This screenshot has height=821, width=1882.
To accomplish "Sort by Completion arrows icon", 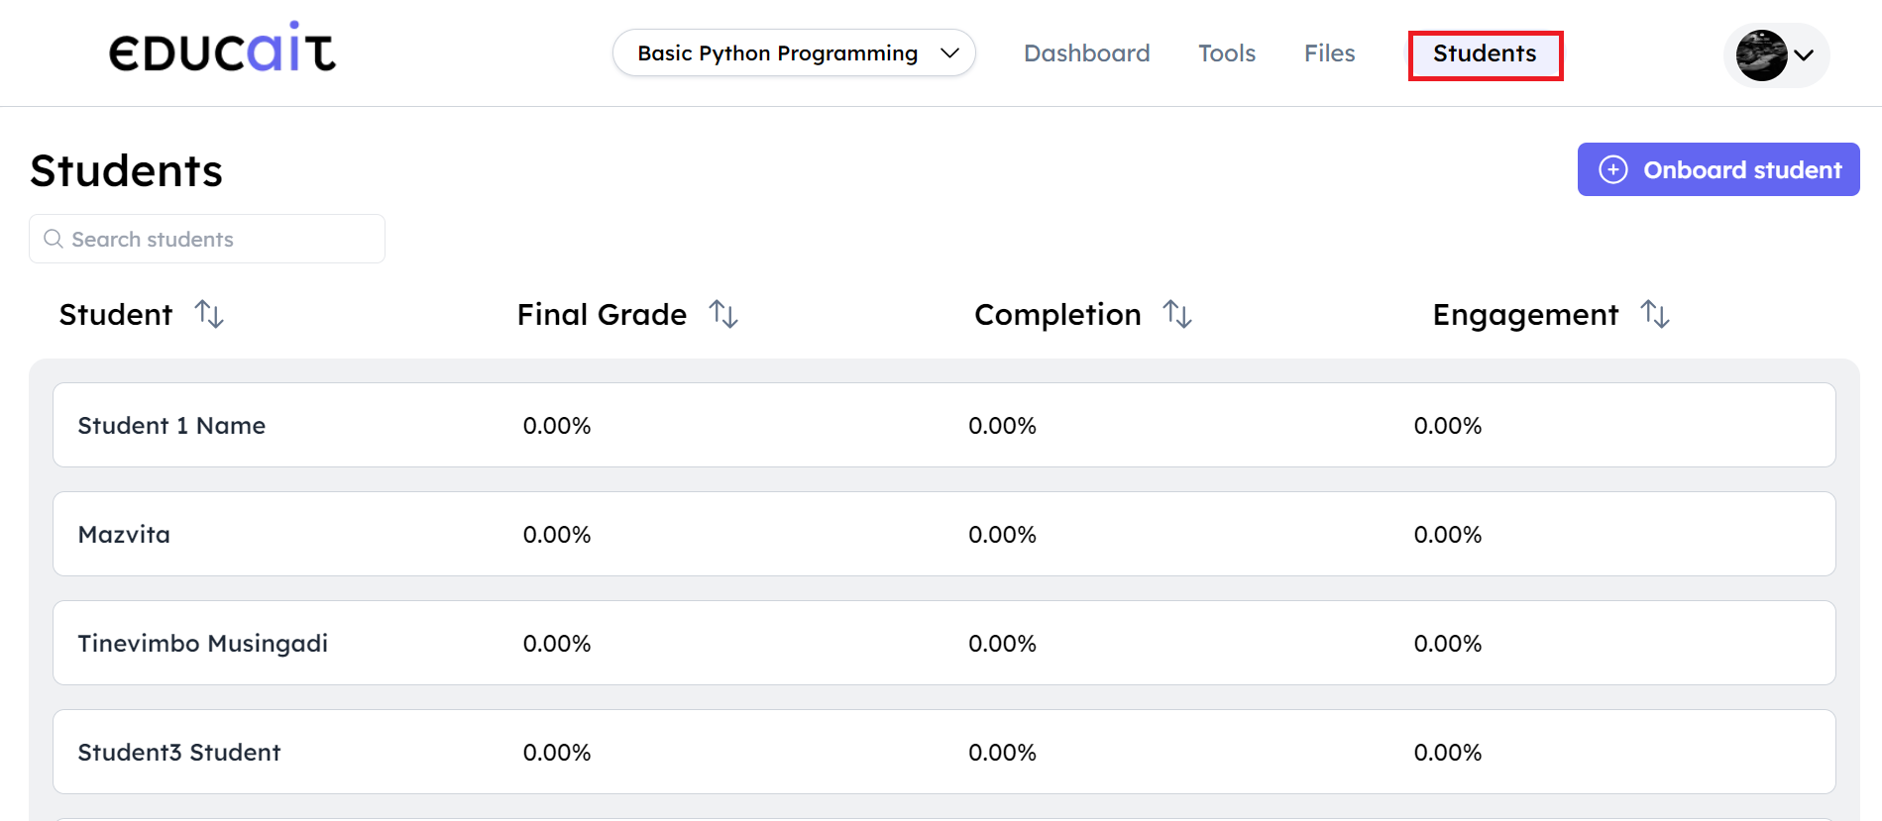I will click(1177, 314).
